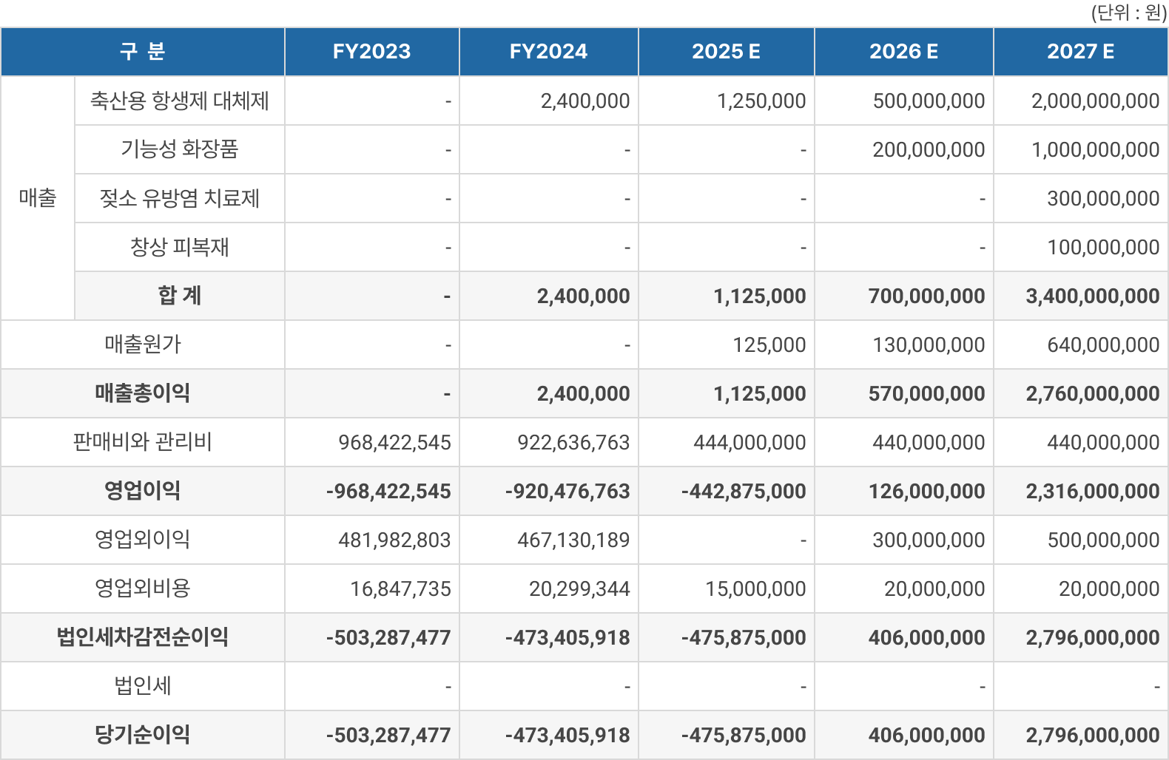Click the 합계 value 3,400,000,000
1169x760 pixels.
tap(1092, 296)
